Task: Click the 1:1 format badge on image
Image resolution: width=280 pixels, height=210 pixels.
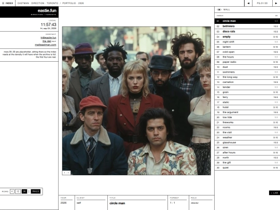Action: pos(66,173)
